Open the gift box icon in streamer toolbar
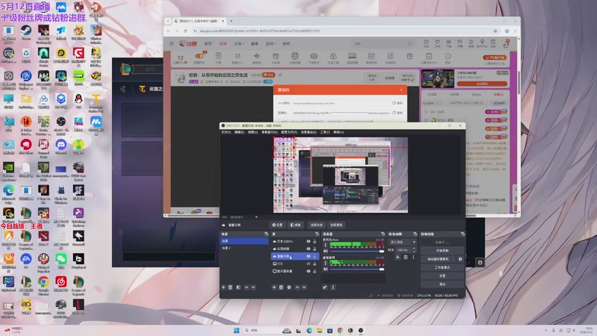 [x=410, y=57]
